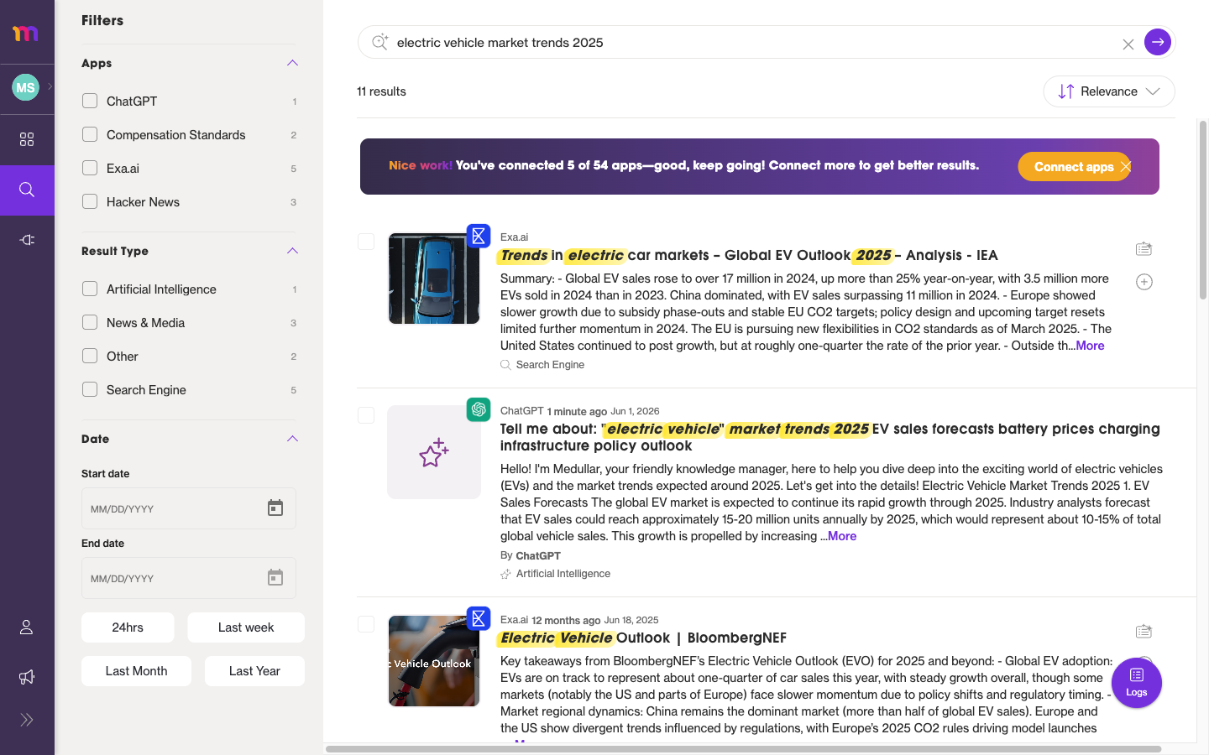Open Trends in electric car markets result title
The width and height of the screenshot is (1209, 755).
(749, 255)
